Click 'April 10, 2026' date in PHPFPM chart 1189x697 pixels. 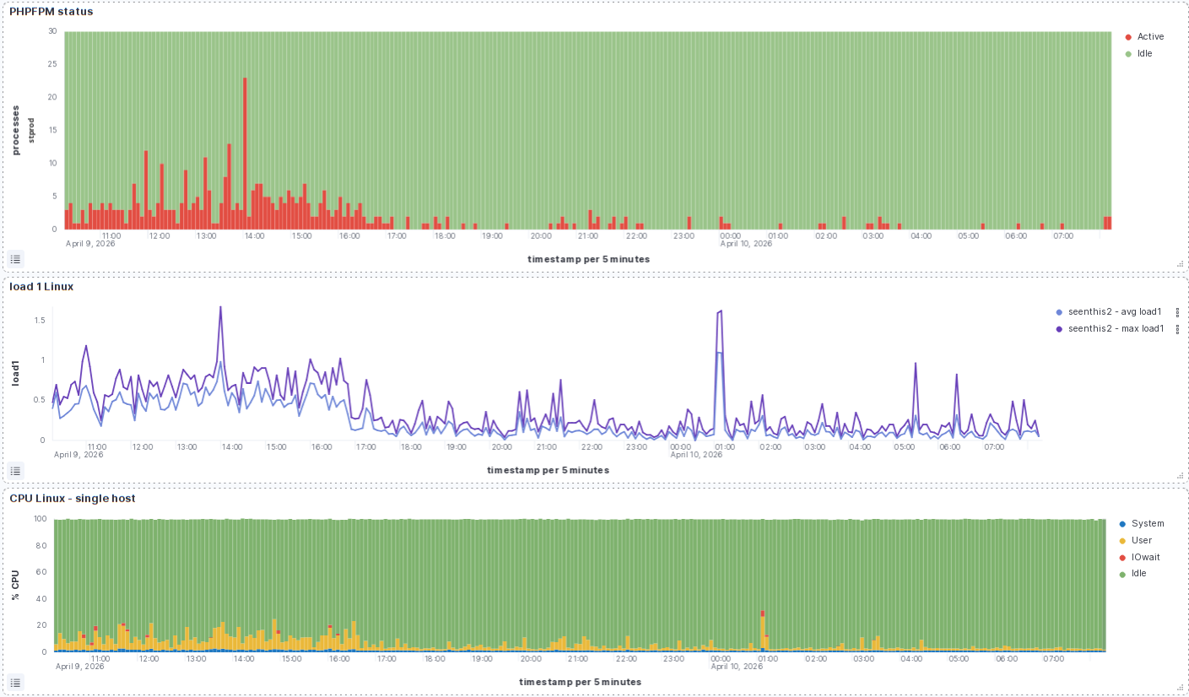[x=746, y=244]
